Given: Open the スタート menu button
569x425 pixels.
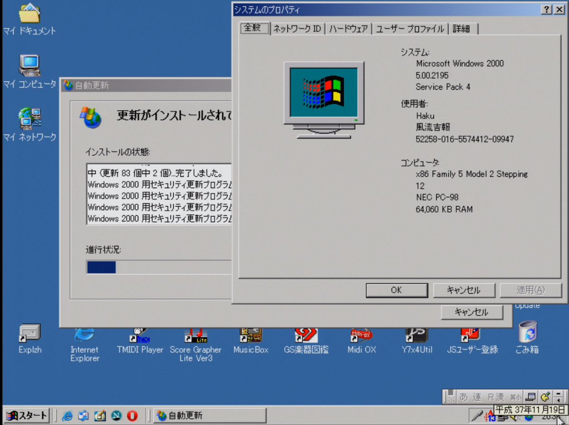Looking at the screenshot, I should pyautogui.click(x=27, y=416).
